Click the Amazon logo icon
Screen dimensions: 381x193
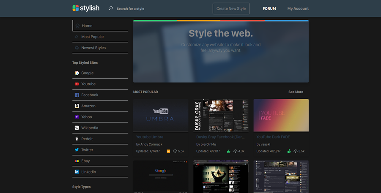point(77,106)
